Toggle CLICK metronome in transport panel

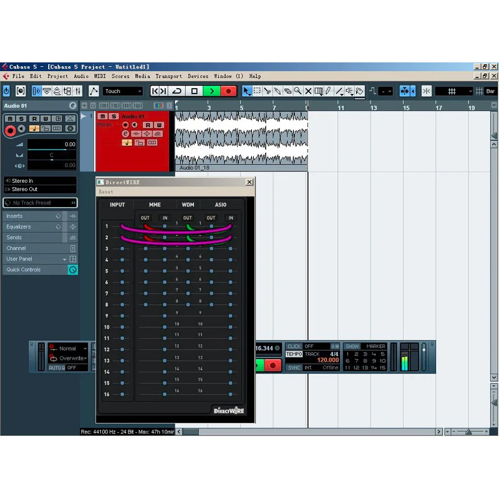click(x=294, y=346)
